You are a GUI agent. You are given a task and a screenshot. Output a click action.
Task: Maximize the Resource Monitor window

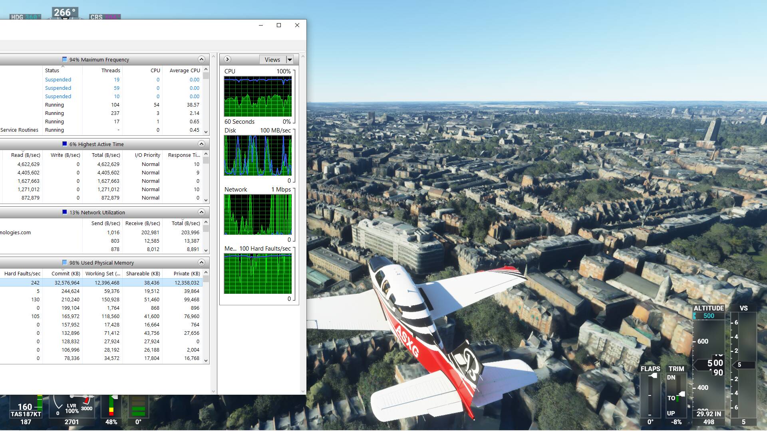coord(279,25)
